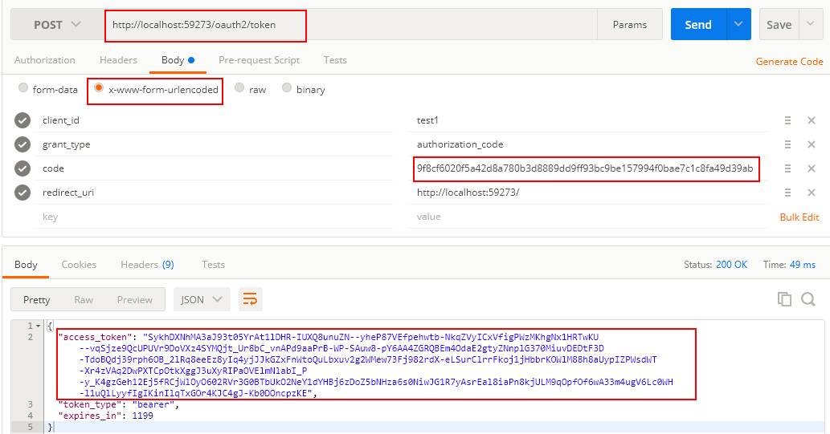830x434 pixels.
Task: Click the authorization_code value
Action: (x=588, y=144)
